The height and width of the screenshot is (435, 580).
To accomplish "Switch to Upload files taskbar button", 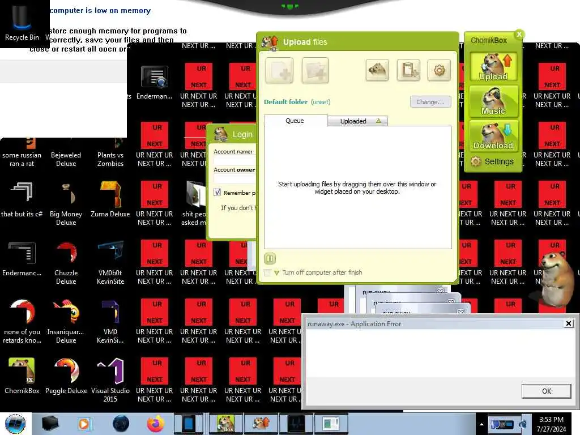I will click(x=261, y=424).
